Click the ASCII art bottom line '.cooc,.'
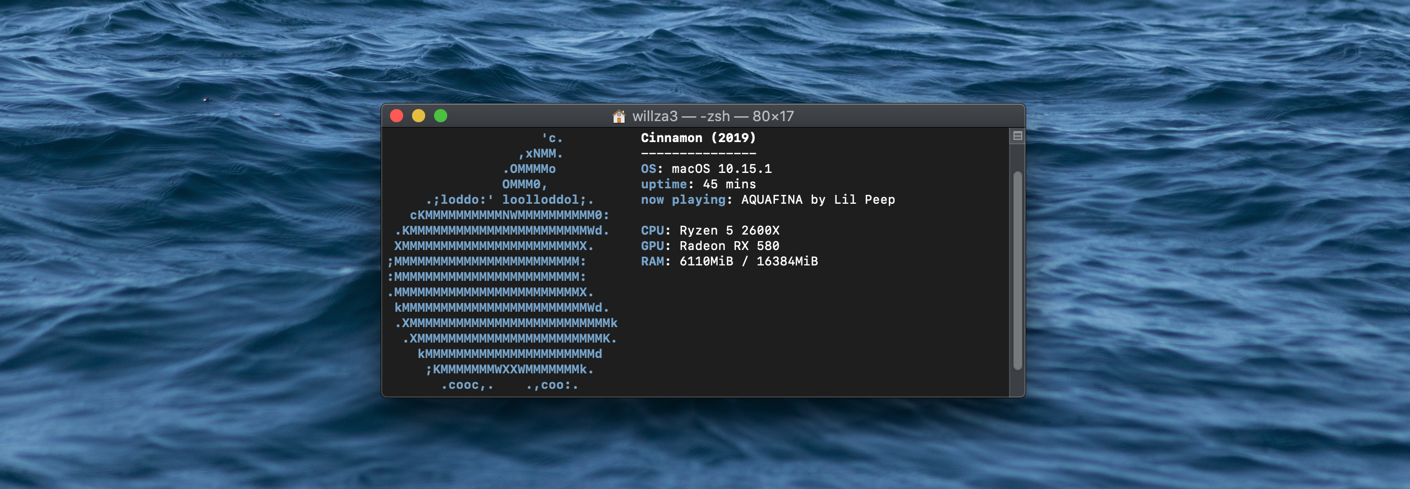Screen dimensions: 1410x489 point(467,384)
